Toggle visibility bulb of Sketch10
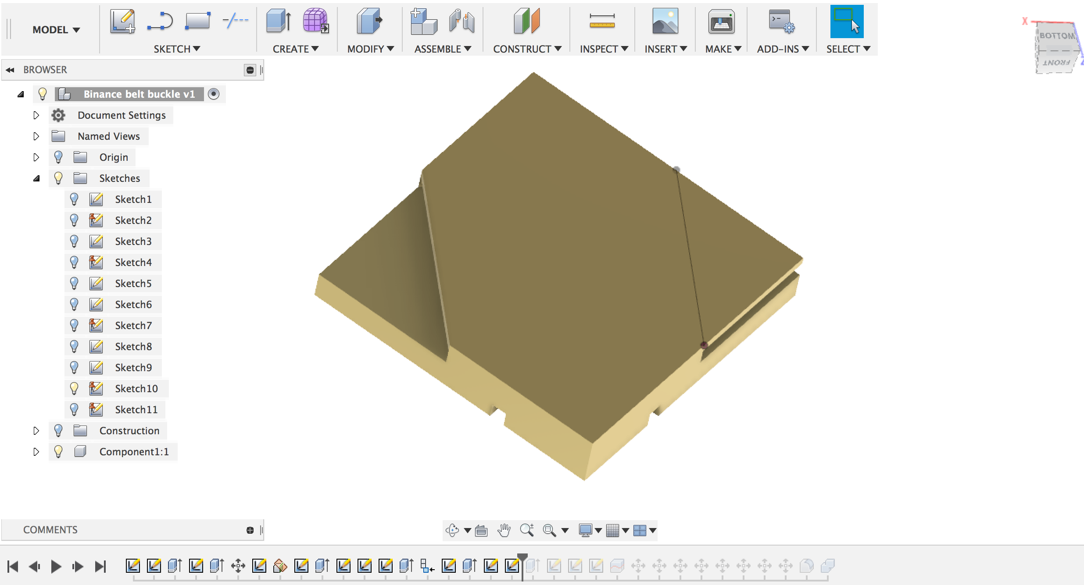 (x=74, y=388)
